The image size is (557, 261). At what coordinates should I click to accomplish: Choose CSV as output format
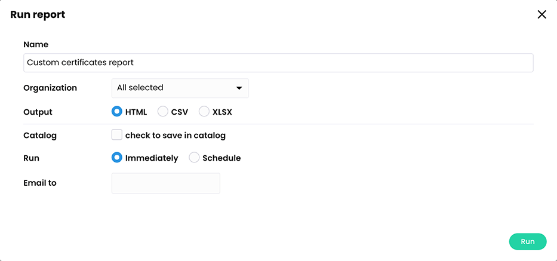(x=162, y=112)
